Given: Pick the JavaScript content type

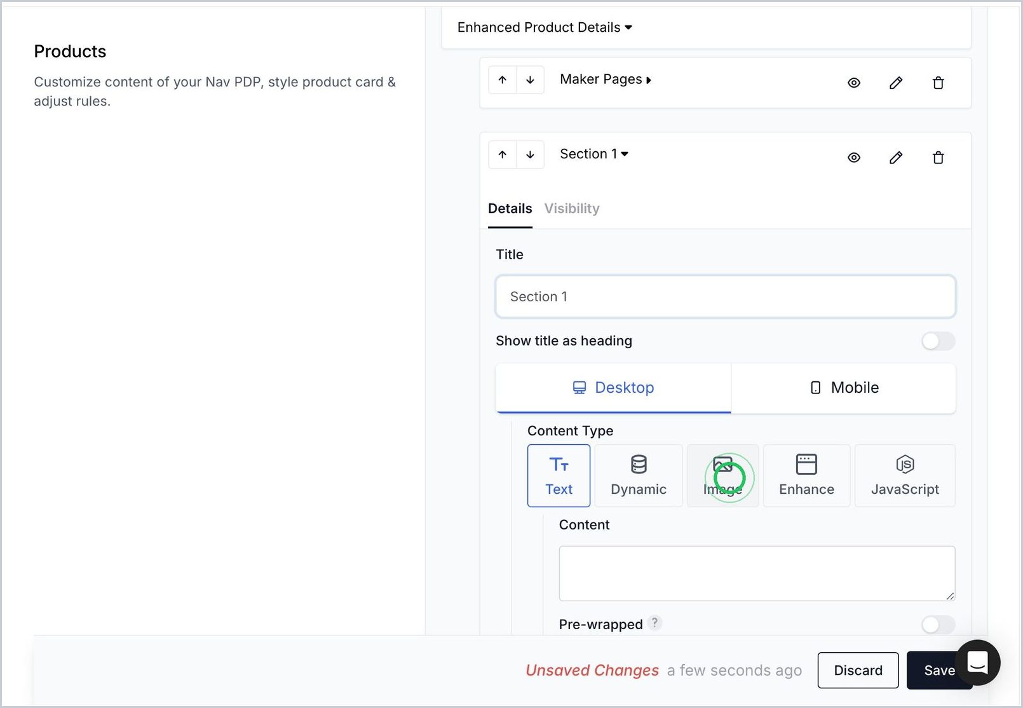Looking at the screenshot, I should (x=905, y=475).
